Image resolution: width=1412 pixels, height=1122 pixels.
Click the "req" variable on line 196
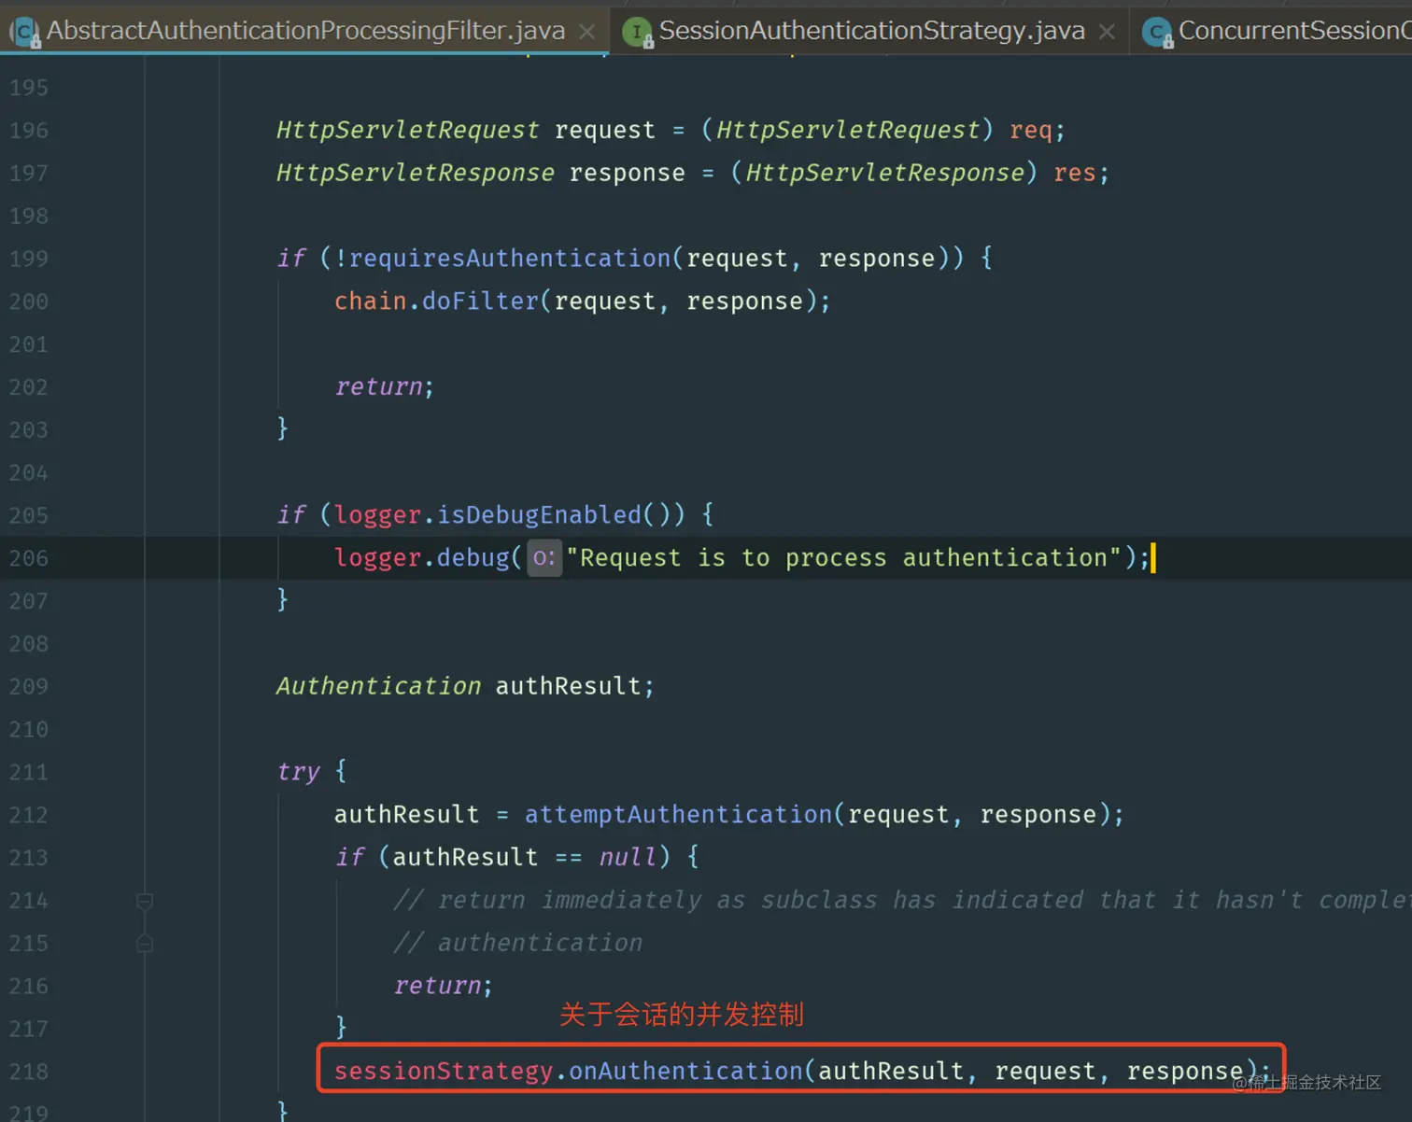[1031, 130]
